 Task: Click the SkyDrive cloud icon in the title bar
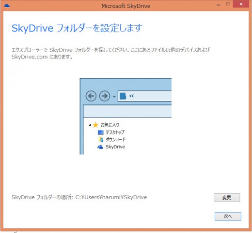point(7,6)
